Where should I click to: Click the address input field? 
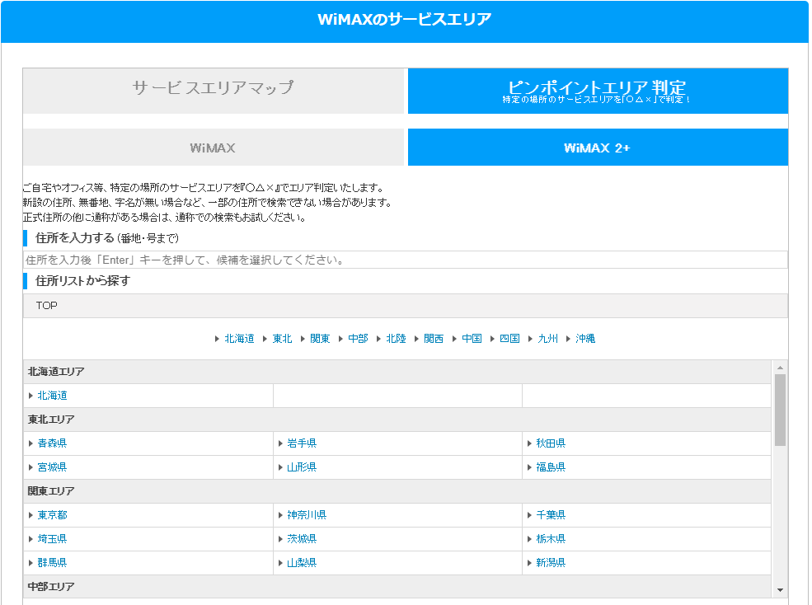(x=406, y=260)
